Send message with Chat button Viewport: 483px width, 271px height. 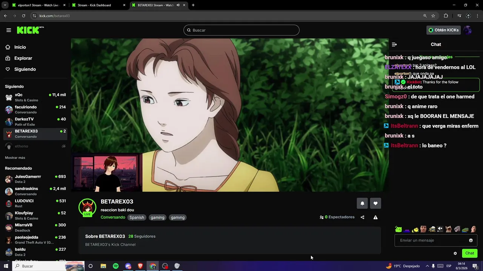click(469, 253)
